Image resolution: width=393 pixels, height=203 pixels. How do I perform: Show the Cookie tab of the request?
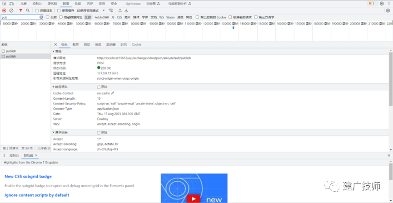[137, 44]
